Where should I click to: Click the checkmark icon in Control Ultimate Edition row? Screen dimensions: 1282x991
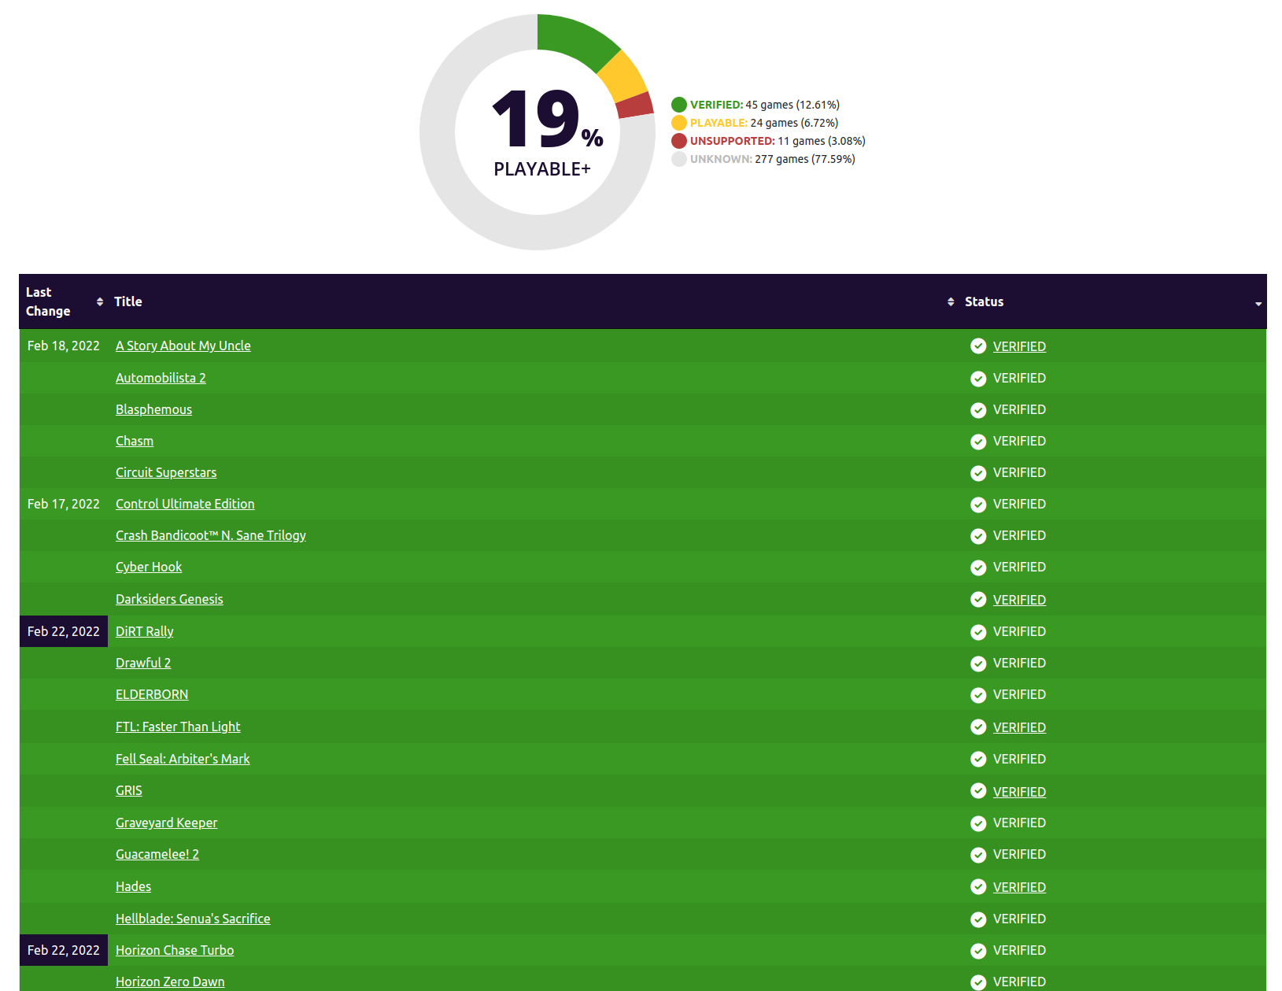point(978,505)
